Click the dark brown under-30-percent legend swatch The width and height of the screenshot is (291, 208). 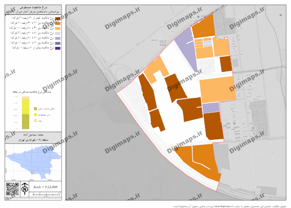(x=58, y=18)
